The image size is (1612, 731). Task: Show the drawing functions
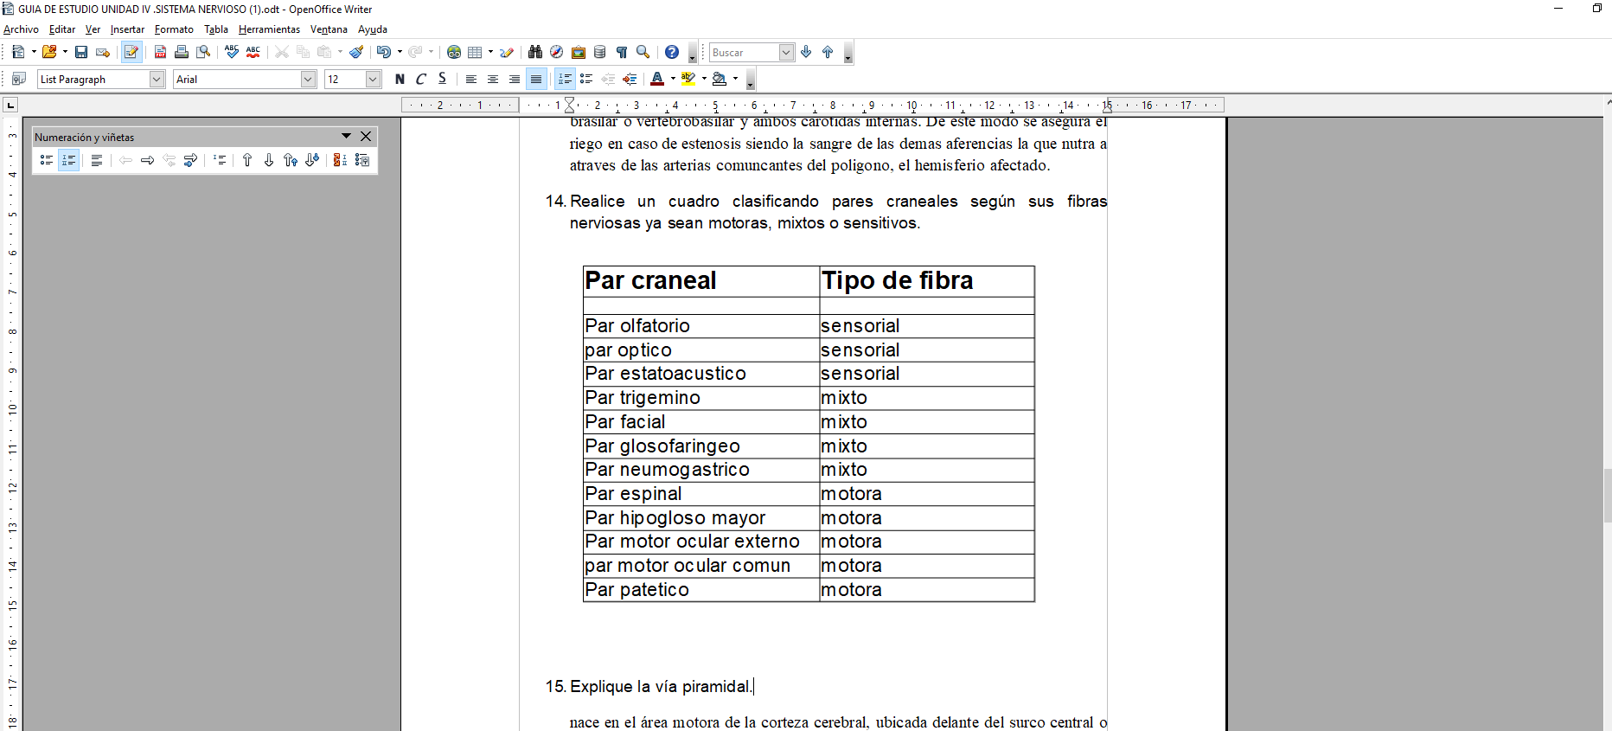pyautogui.click(x=507, y=53)
